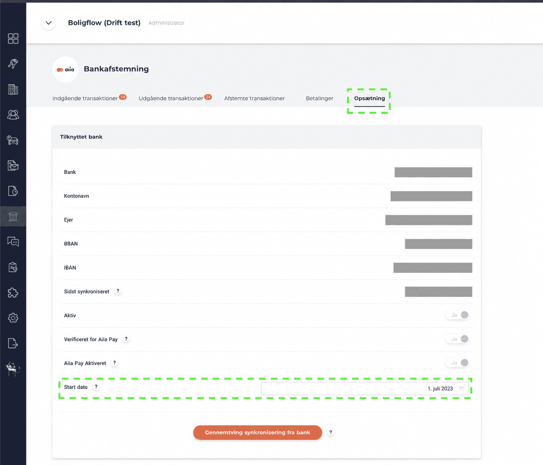Click the Boligflow (Drift test) title
This screenshot has height=465, width=543.
click(104, 23)
